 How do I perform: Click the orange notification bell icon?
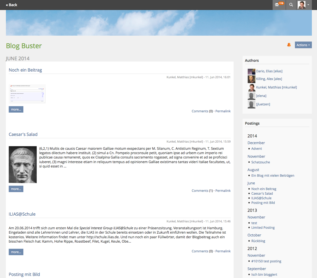point(289,45)
